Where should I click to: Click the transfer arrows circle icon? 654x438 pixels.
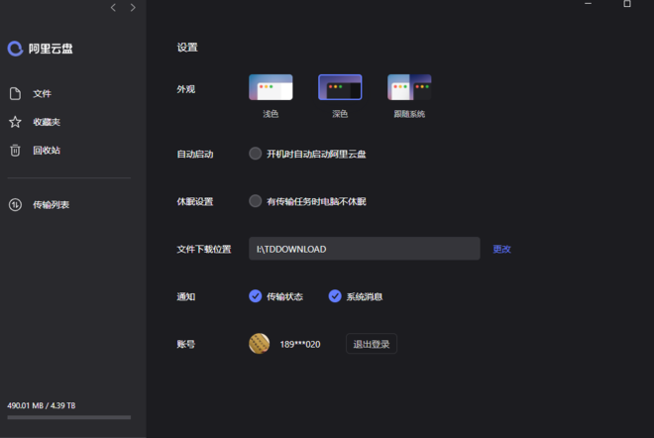pyautogui.click(x=15, y=205)
